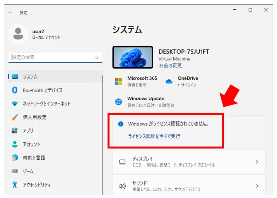
Task: Click the 時刻と言語 globe clock icon
Action: click(15, 157)
